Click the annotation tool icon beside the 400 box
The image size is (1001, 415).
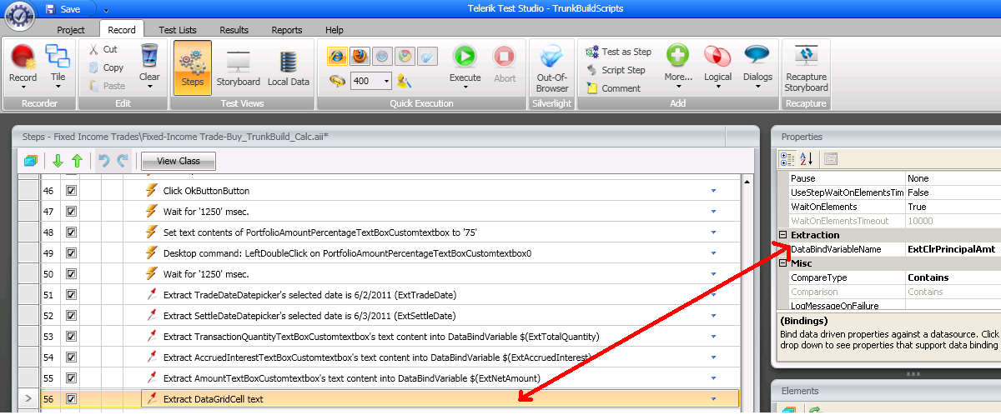click(337, 81)
